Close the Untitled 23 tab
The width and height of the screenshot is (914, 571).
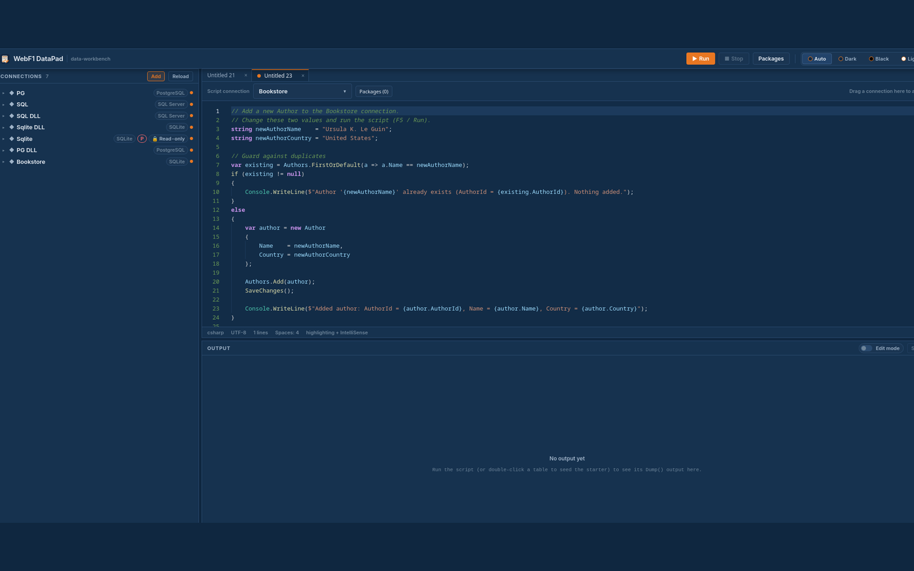[303, 75]
